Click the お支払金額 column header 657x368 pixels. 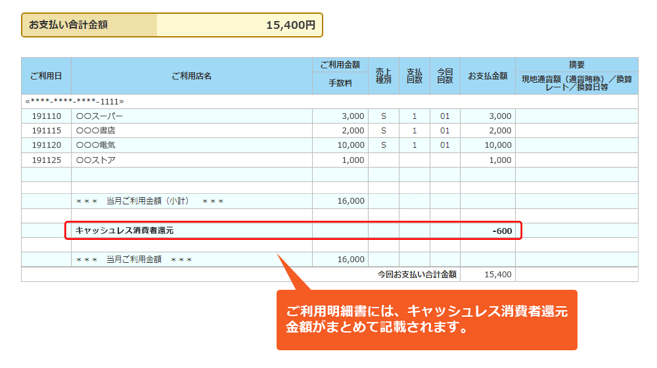(487, 76)
